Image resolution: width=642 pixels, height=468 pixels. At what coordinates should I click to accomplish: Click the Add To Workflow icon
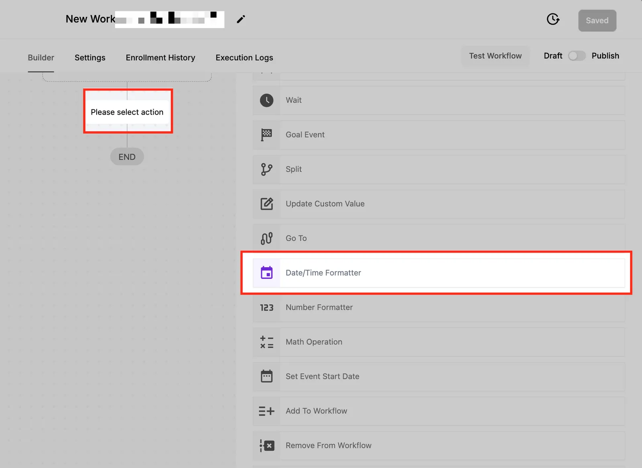tap(266, 411)
